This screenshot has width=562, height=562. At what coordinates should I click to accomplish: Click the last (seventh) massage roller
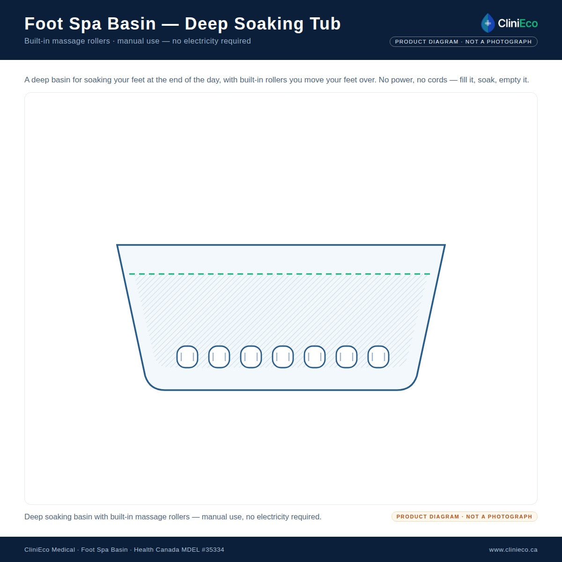378,357
